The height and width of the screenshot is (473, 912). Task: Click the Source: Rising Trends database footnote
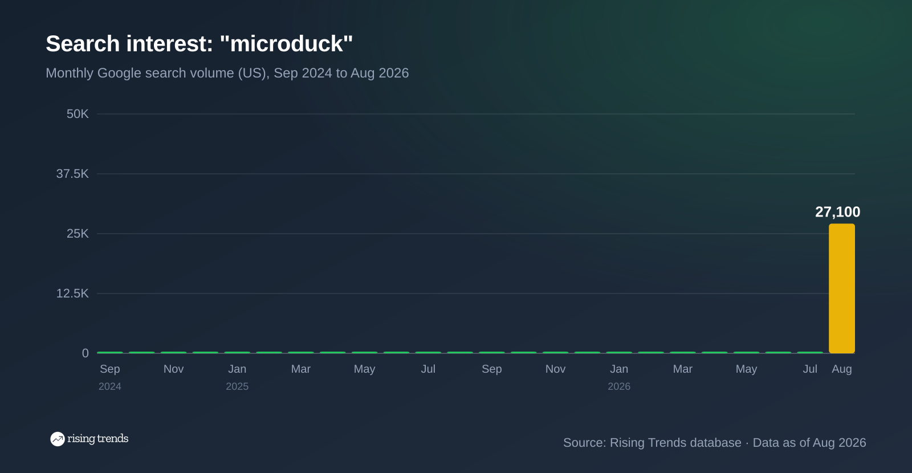714,443
